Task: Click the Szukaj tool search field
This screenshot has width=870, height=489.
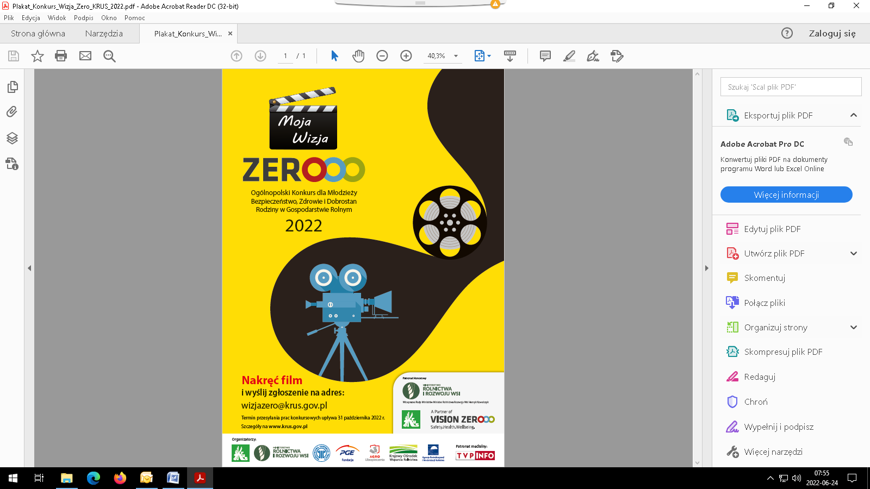Action: click(791, 87)
